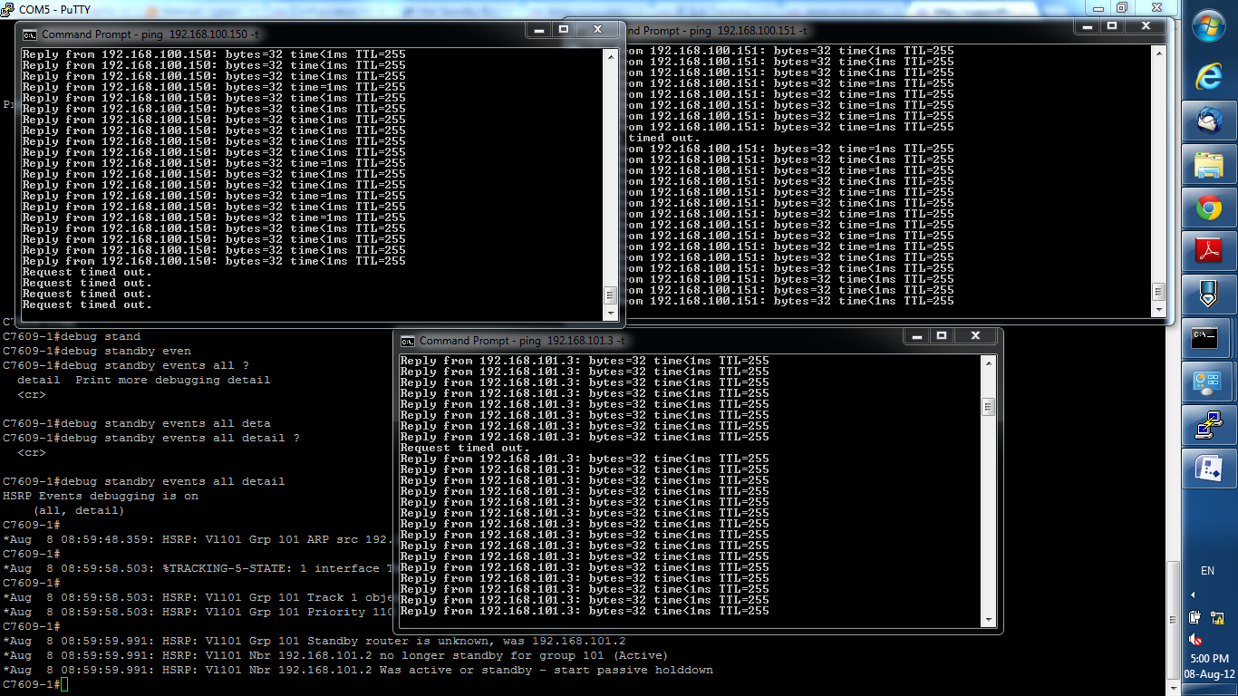This screenshot has width=1238, height=696.
Task: Click 'detail Print more debugging detail' line
Action: (x=144, y=380)
